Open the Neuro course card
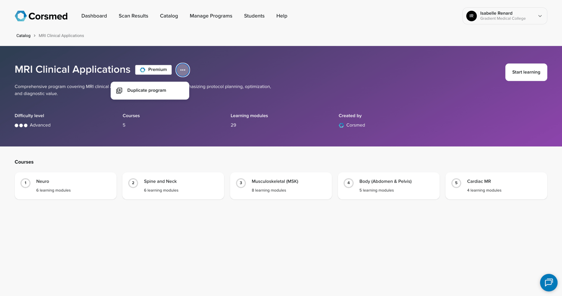This screenshot has width=562, height=296. 65,186
